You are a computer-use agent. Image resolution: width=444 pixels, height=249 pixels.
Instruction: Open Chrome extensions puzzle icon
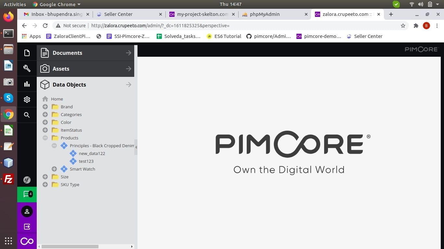[416, 26]
